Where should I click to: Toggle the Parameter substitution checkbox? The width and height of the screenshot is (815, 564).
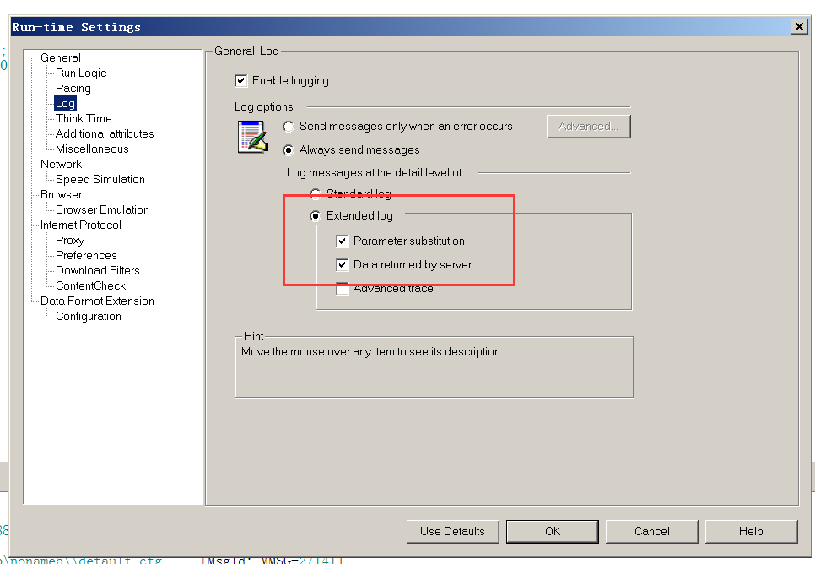343,241
